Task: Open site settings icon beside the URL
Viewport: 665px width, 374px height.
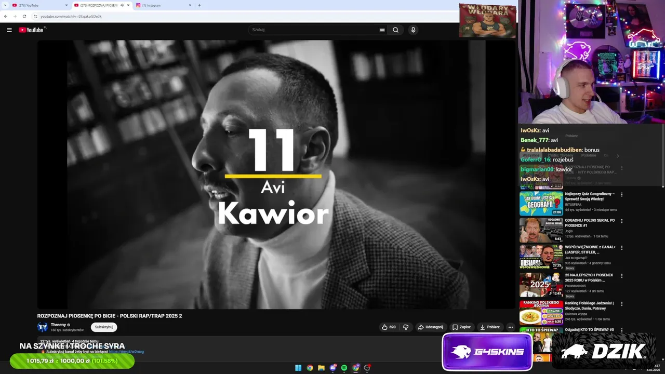Action: (35, 17)
